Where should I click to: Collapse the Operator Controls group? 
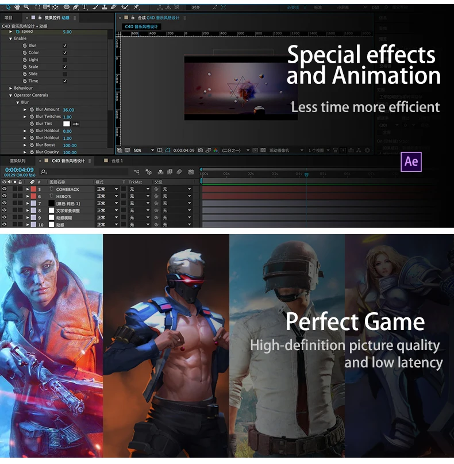(x=11, y=95)
